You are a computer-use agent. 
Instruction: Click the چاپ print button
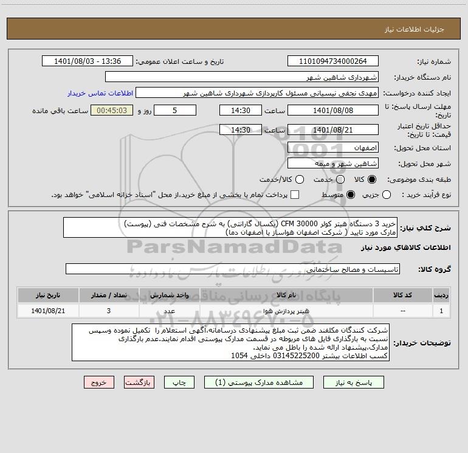pos(179,382)
